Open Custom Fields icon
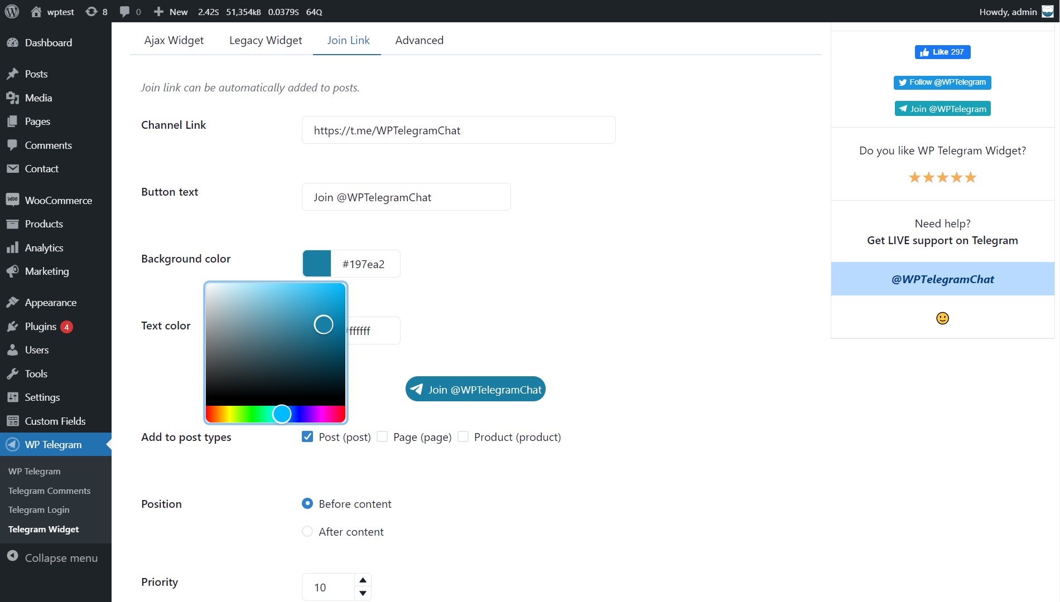 tap(13, 421)
